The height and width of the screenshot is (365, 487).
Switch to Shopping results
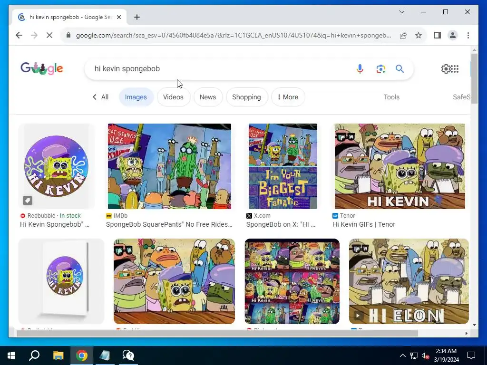pyautogui.click(x=247, y=97)
